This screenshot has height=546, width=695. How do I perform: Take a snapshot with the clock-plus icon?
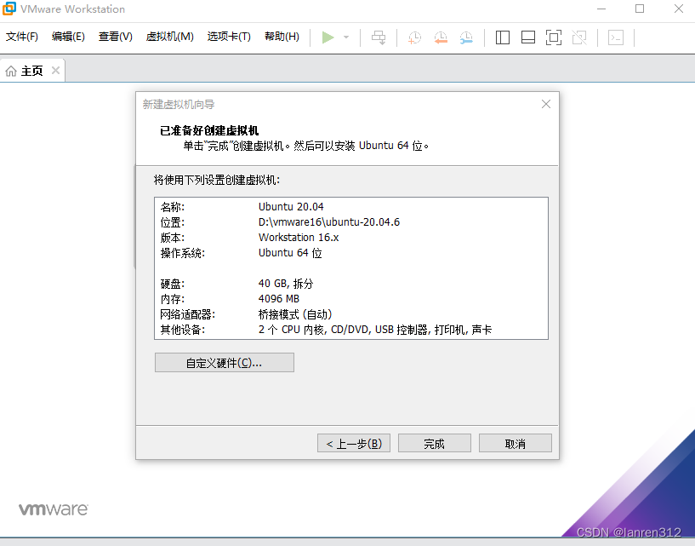click(414, 37)
